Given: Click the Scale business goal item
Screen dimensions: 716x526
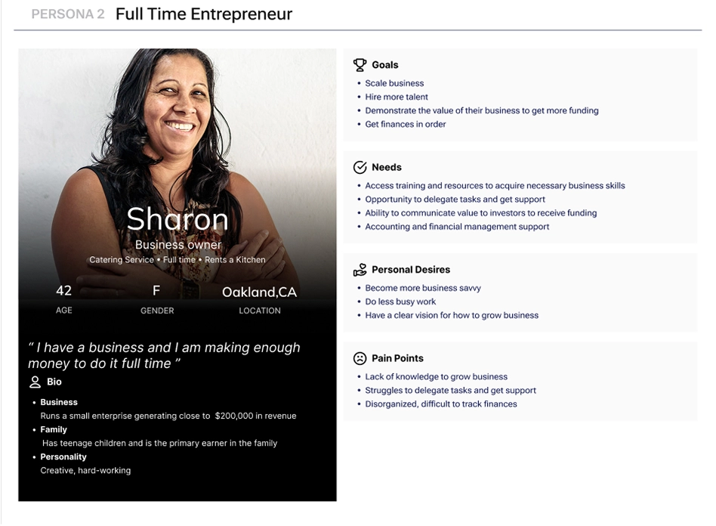Looking at the screenshot, I should tap(394, 83).
